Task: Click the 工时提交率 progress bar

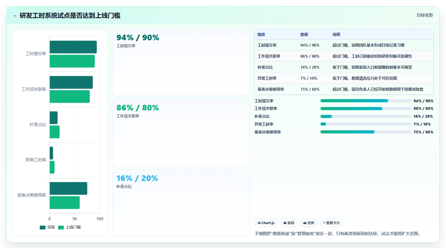Action: click(366, 101)
